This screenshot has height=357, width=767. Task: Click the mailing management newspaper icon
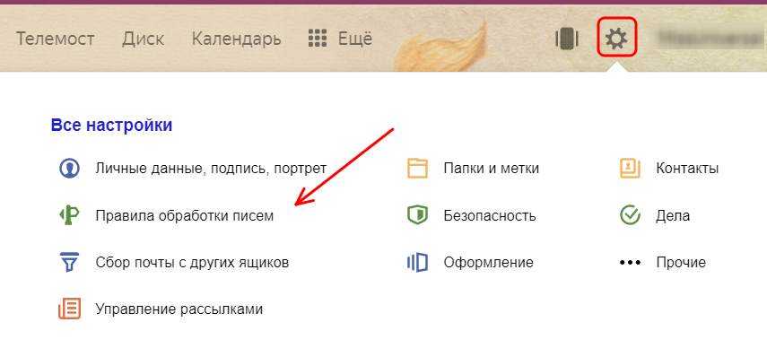[x=69, y=309]
